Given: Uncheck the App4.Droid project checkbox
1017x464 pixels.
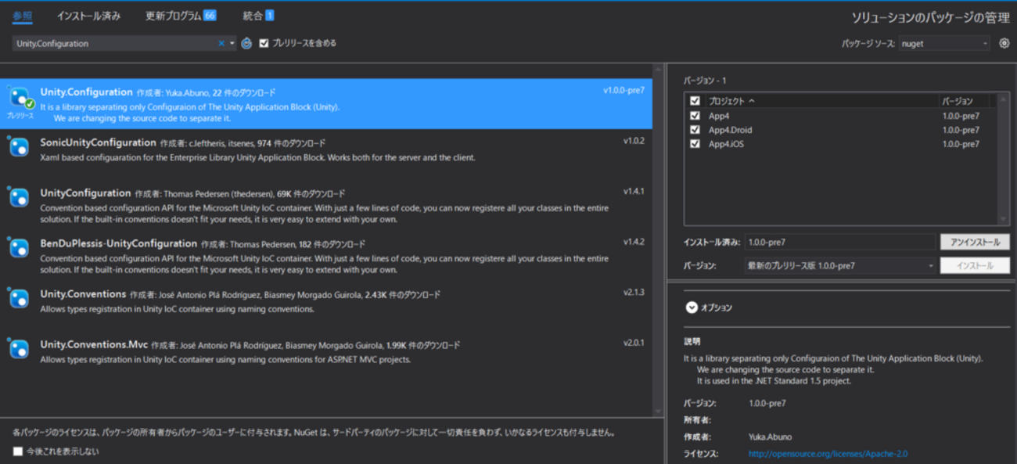Looking at the screenshot, I should coord(695,130).
